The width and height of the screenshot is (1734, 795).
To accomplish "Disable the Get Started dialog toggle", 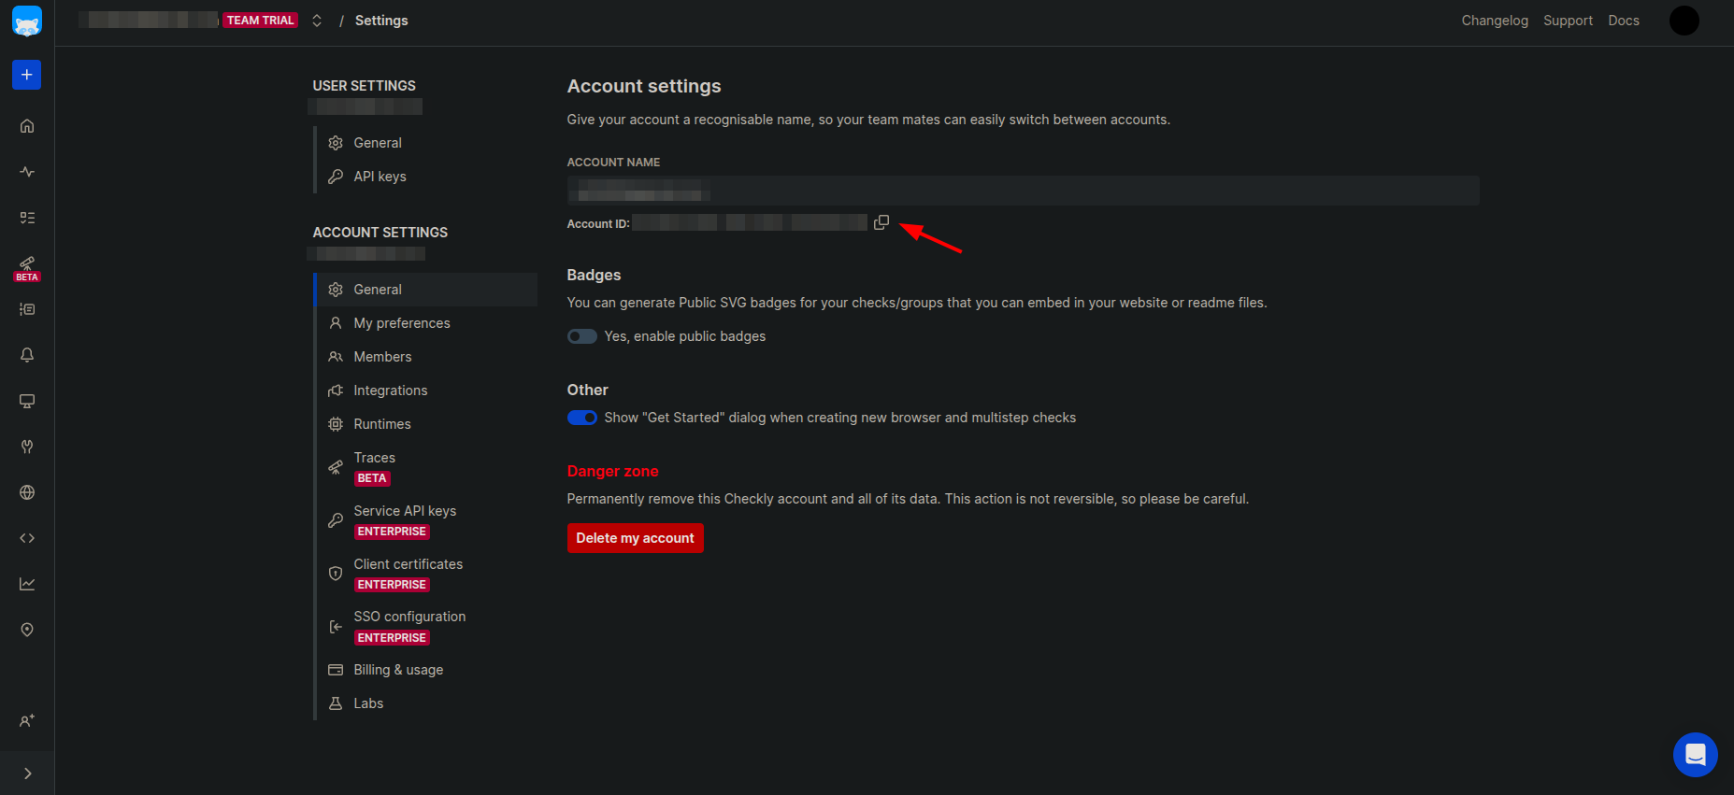I will coord(581,418).
